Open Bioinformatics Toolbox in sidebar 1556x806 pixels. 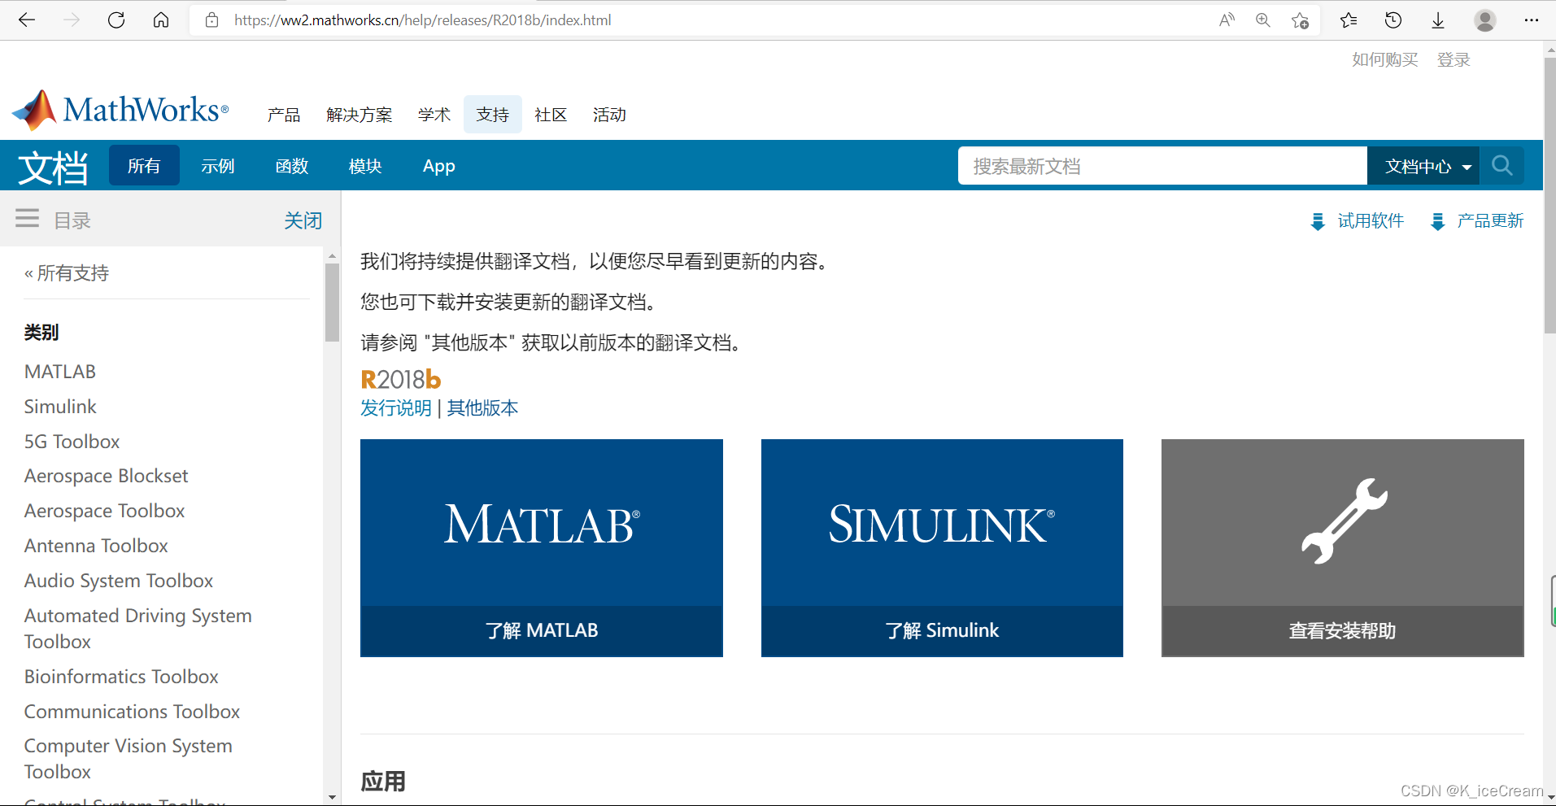pos(121,677)
